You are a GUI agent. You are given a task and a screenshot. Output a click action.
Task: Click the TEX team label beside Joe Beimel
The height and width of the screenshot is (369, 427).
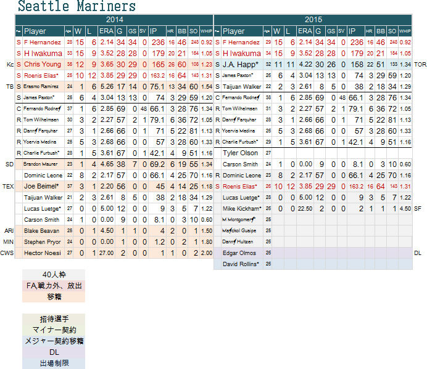(x=8, y=186)
